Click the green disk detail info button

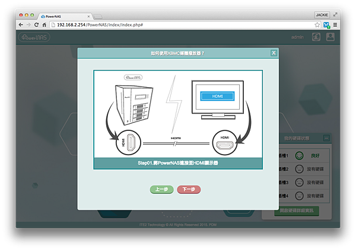click(297, 211)
